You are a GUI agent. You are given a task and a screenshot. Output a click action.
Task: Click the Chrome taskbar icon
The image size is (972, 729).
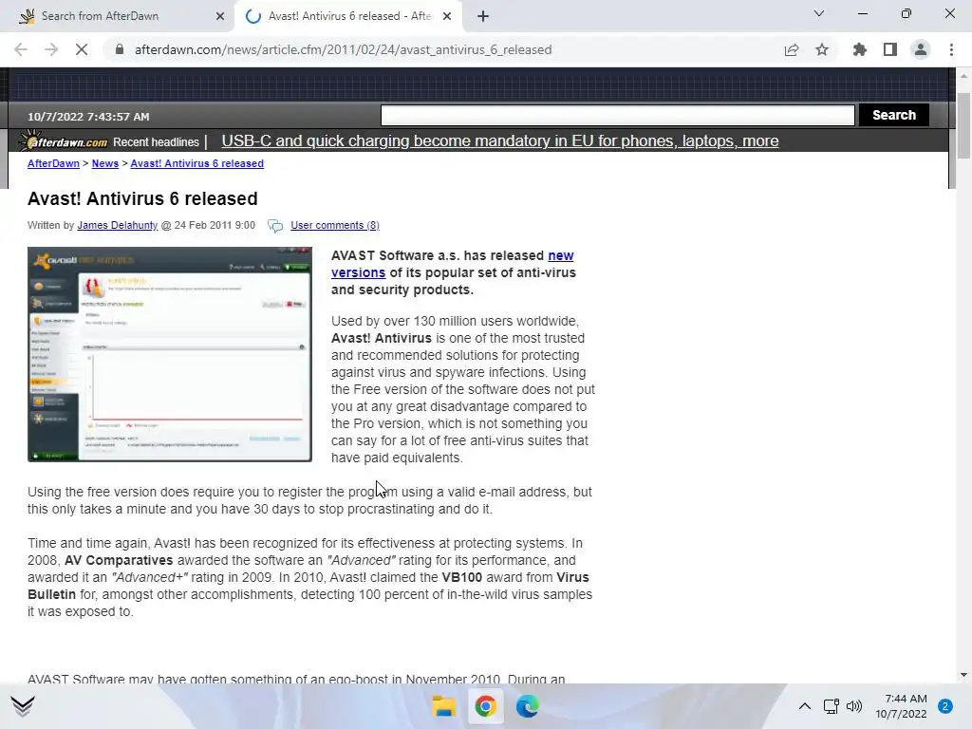click(x=485, y=706)
